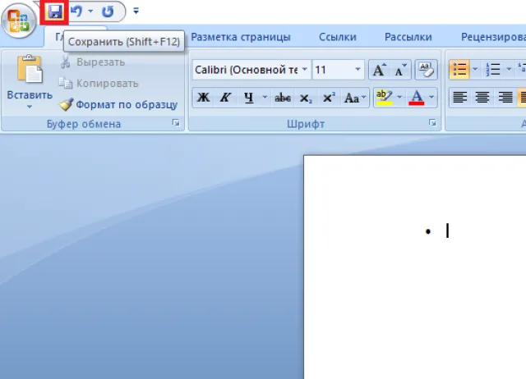The height and width of the screenshot is (379, 526).
Task: Open Буфер обмена dialog launcher
Action: tap(176, 123)
